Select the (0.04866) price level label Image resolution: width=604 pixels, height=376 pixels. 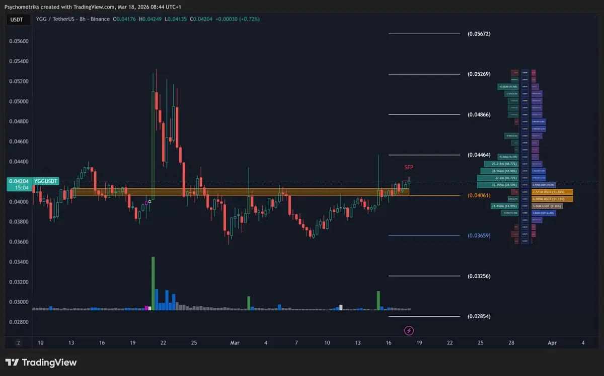(x=479, y=114)
